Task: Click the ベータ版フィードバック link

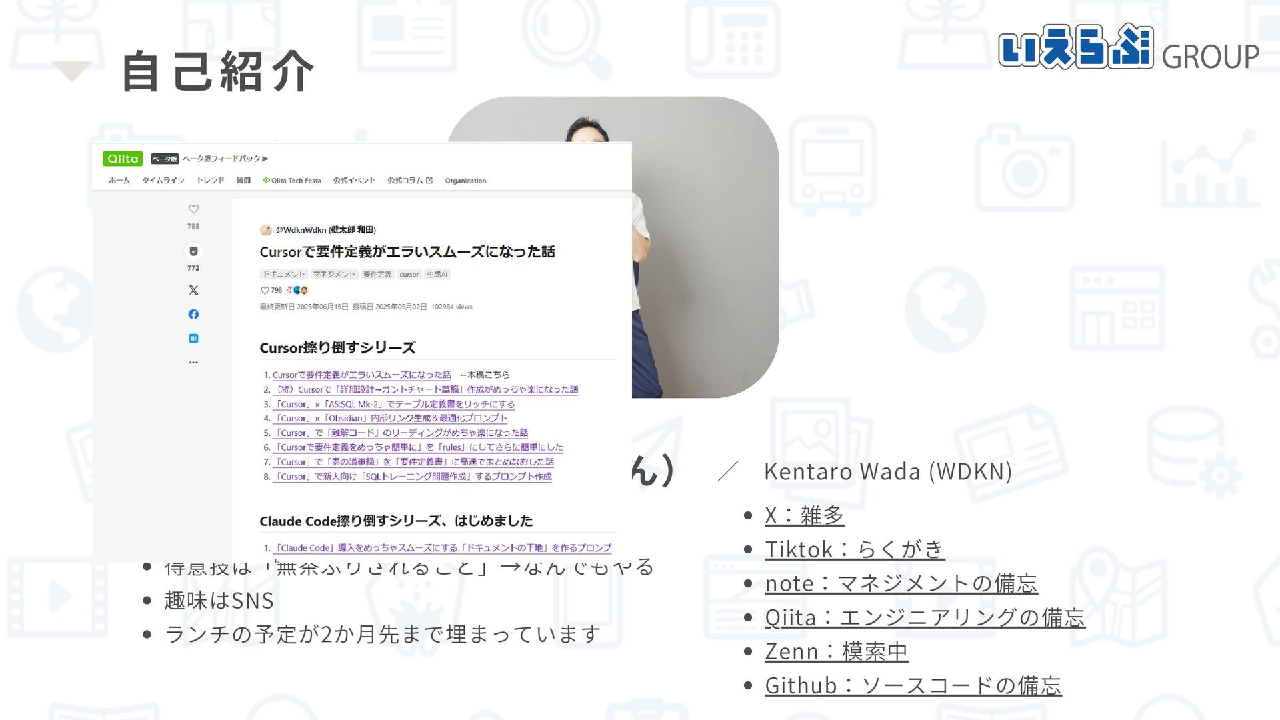Action: click(225, 159)
